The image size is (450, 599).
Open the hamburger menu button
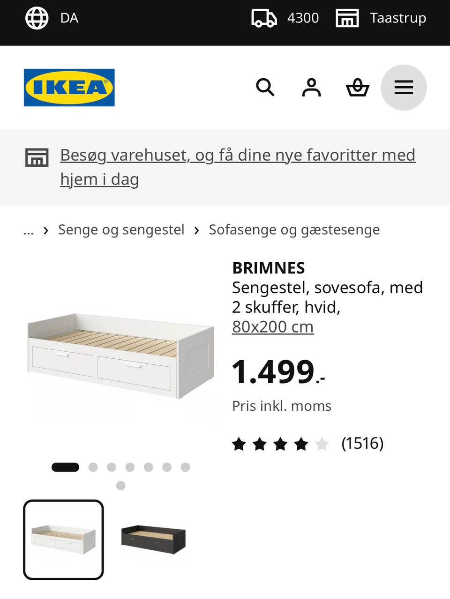click(404, 88)
